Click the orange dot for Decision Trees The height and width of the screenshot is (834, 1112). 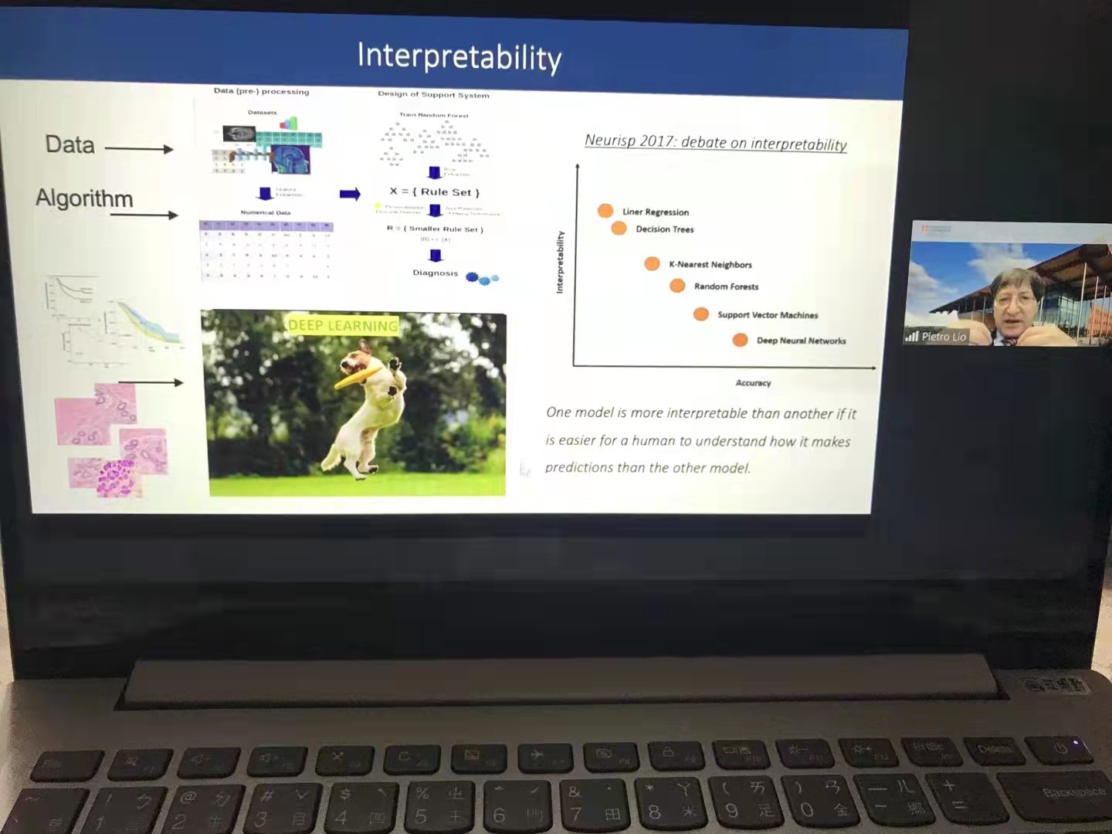tap(619, 228)
